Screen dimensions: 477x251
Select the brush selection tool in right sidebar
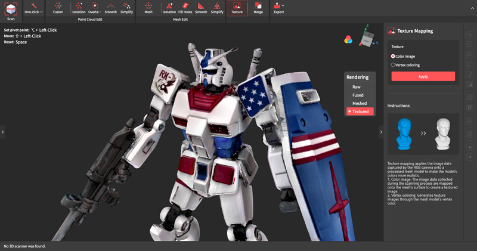pos(470,75)
